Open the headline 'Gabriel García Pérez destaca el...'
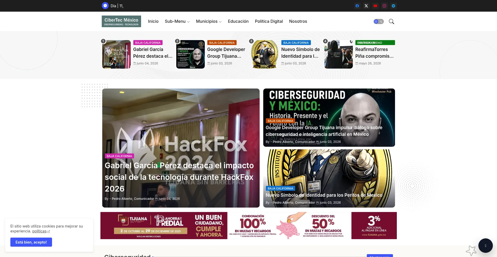Screen dimensions: 497x257 [x=153, y=53]
